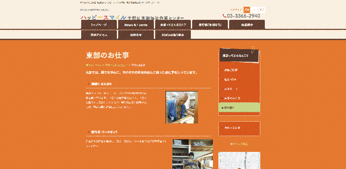
Task: Open the light work shelf photo
Action: (x=193, y=154)
